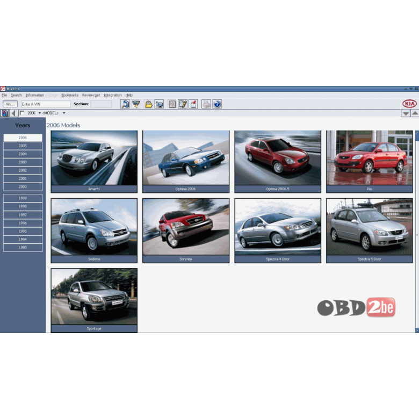This screenshot has height=419, width=419.
Task: Open the Search menu
Action: tap(16, 95)
